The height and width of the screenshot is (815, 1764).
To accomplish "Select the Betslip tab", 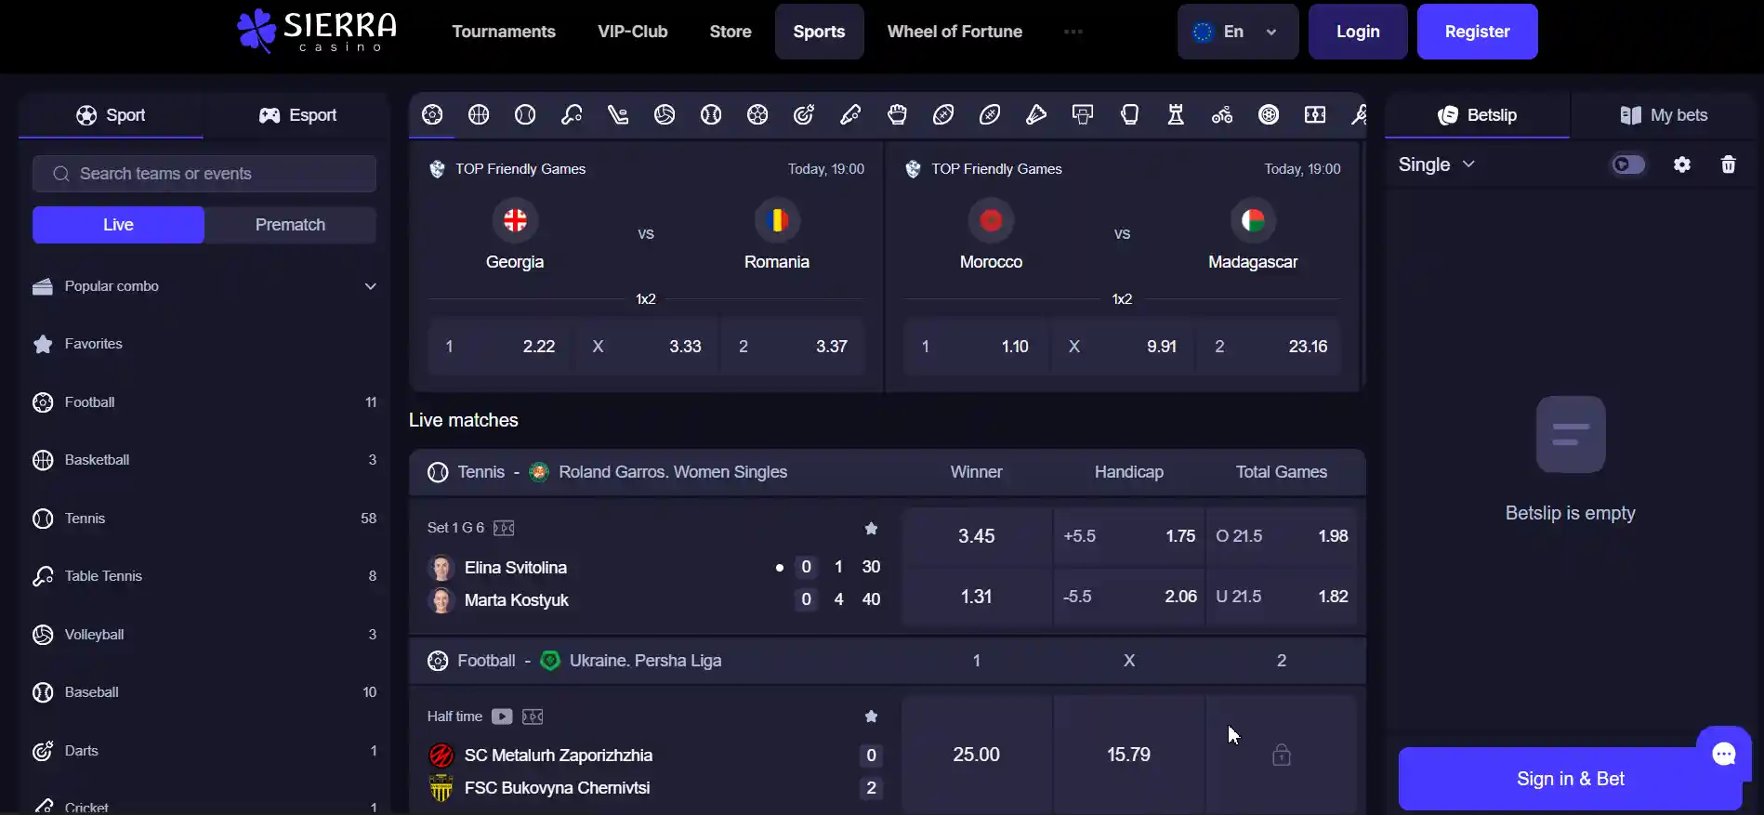I will point(1477,115).
